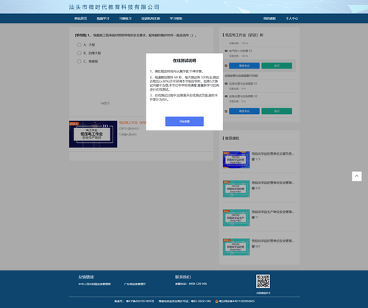Viewport: 368px width, 308px height.
Task: Open the video learning nav item
Action: click(103, 18)
